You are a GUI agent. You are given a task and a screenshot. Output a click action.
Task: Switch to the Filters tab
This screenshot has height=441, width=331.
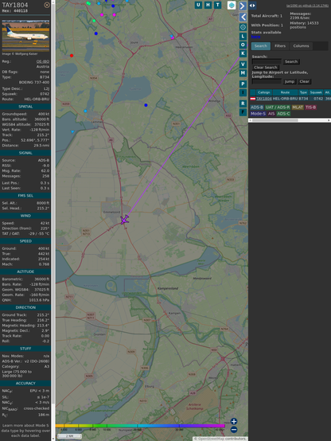280,46
